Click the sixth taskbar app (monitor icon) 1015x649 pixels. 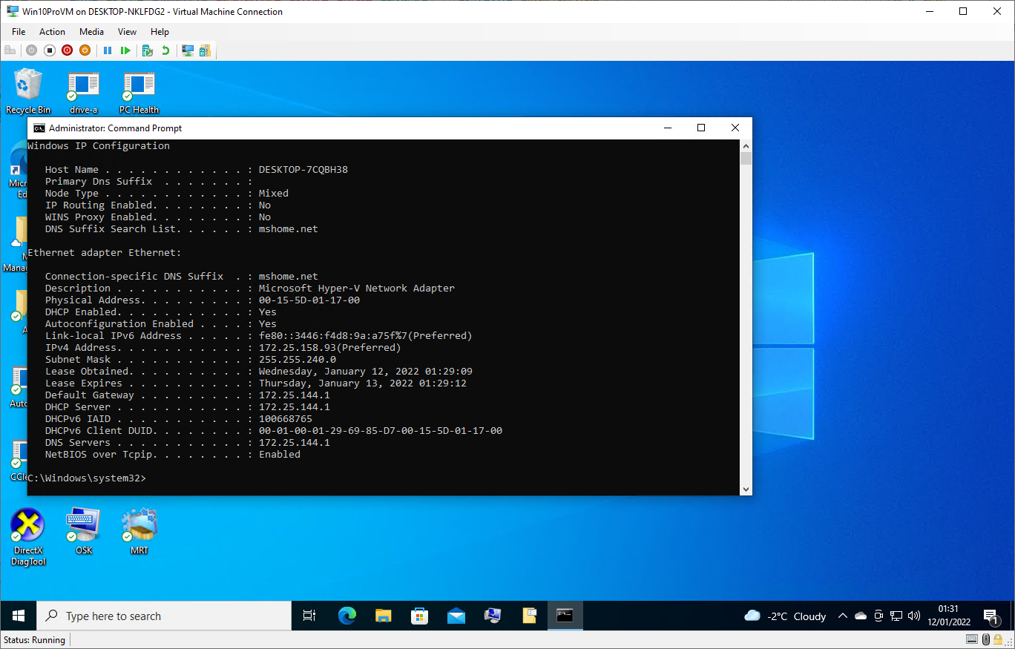click(x=492, y=616)
